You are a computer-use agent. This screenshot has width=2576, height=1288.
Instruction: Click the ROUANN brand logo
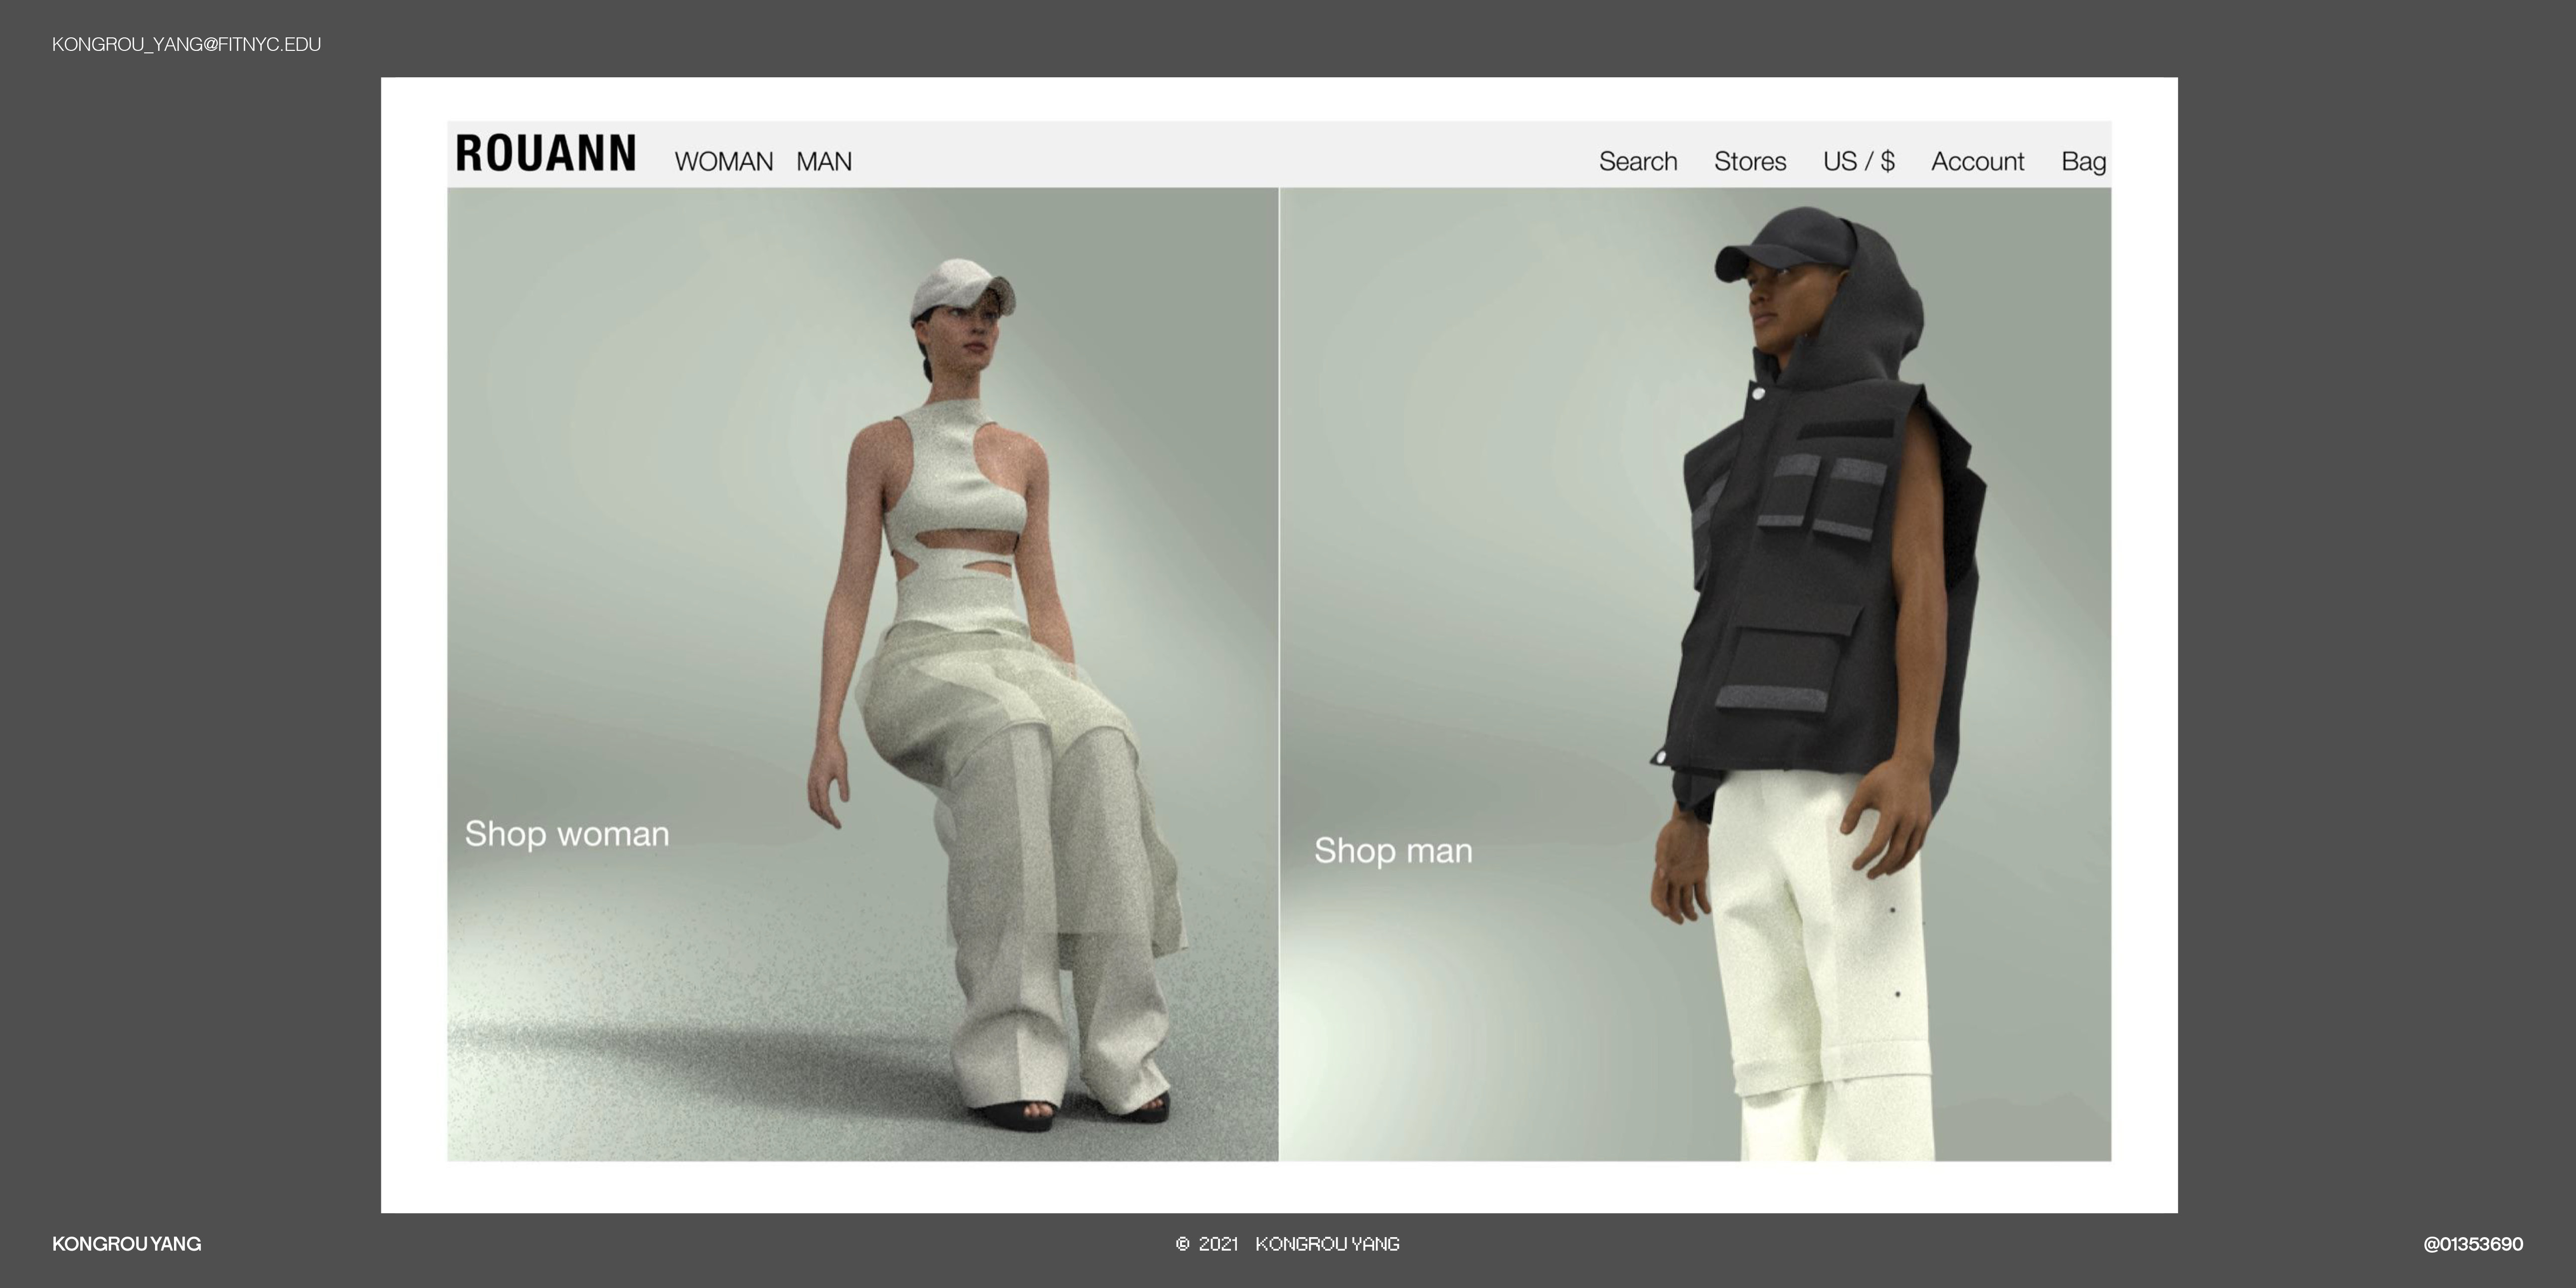pos(545,154)
